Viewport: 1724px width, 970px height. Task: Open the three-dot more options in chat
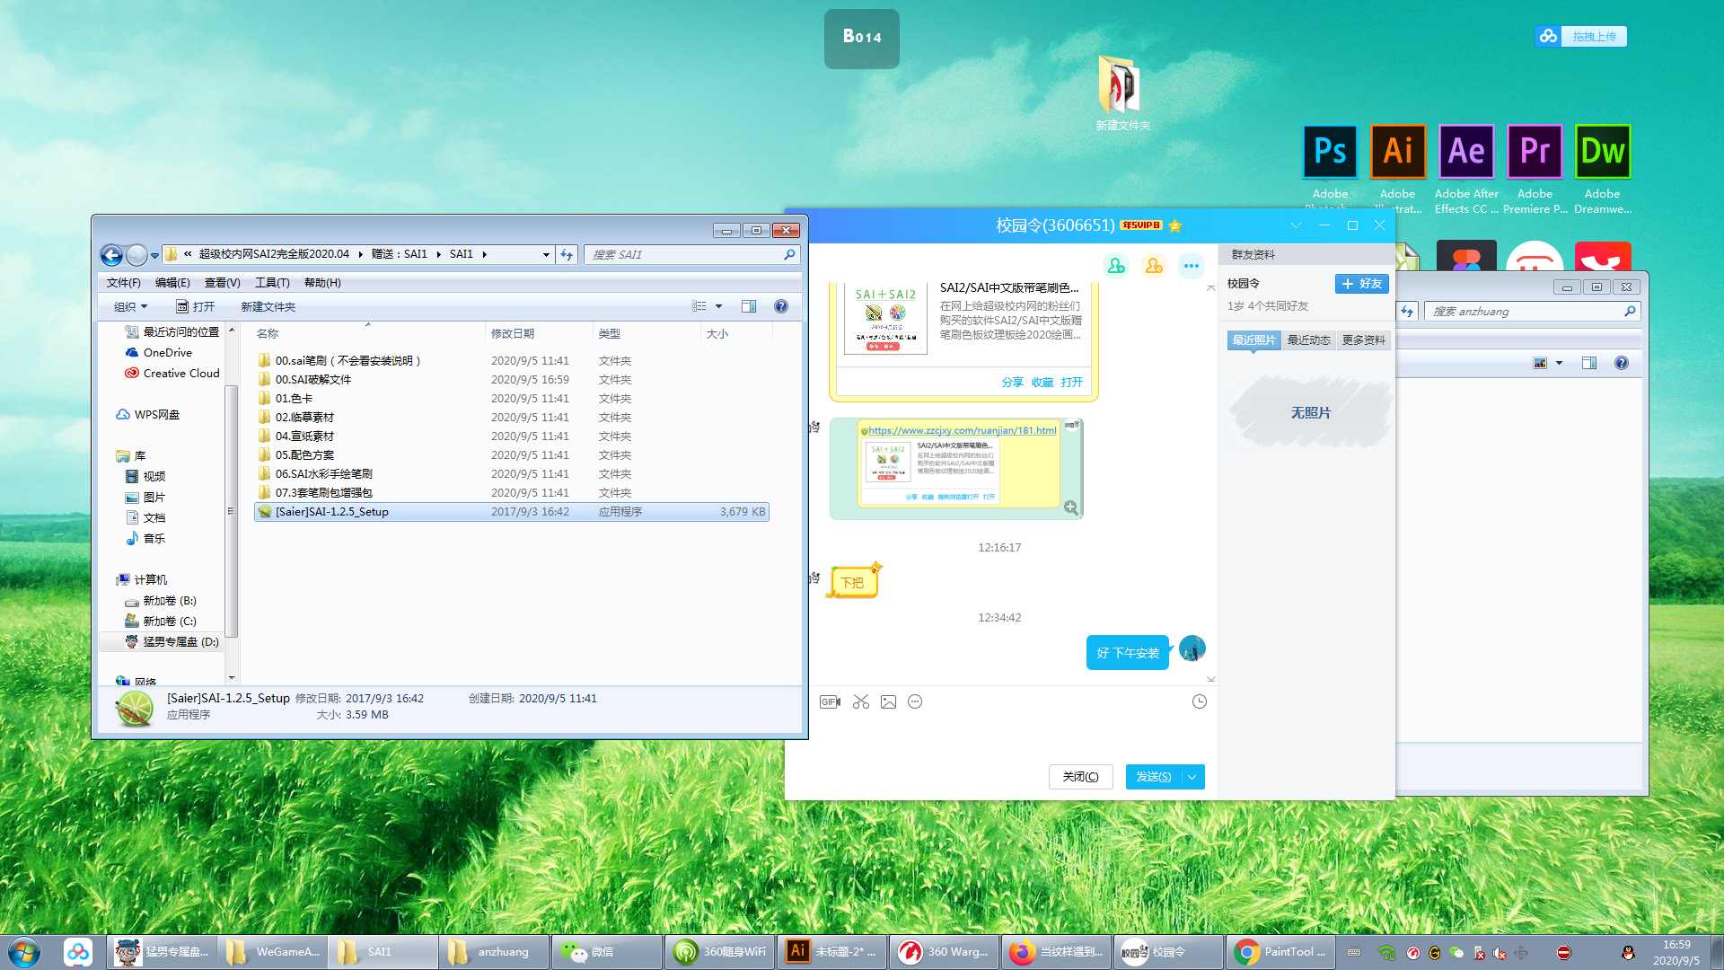(1192, 266)
